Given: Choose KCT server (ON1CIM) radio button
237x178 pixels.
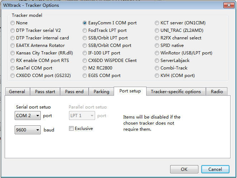Looking at the screenshot, I should pos(157,23).
